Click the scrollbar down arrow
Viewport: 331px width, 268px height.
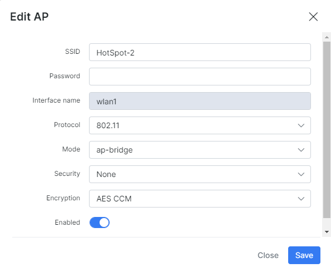(327, 232)
